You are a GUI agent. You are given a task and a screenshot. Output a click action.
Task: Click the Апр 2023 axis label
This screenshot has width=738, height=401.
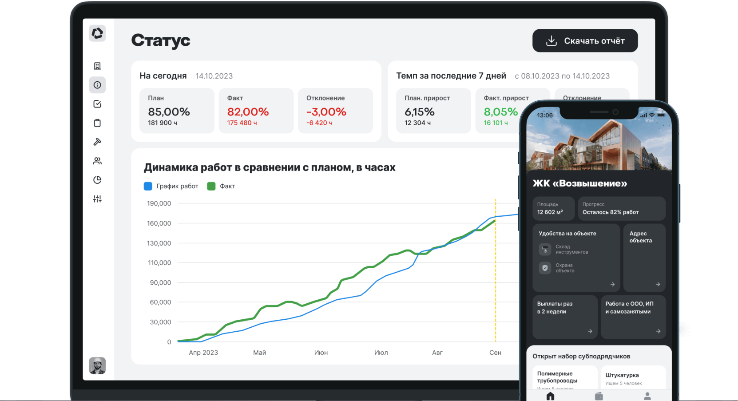coord(203,353)
